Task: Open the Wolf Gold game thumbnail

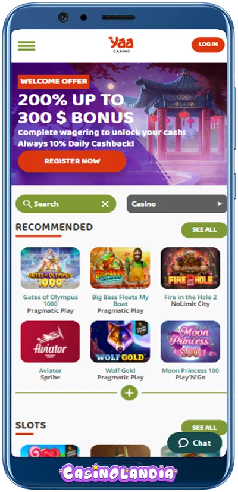Action: tap(120, 341)
